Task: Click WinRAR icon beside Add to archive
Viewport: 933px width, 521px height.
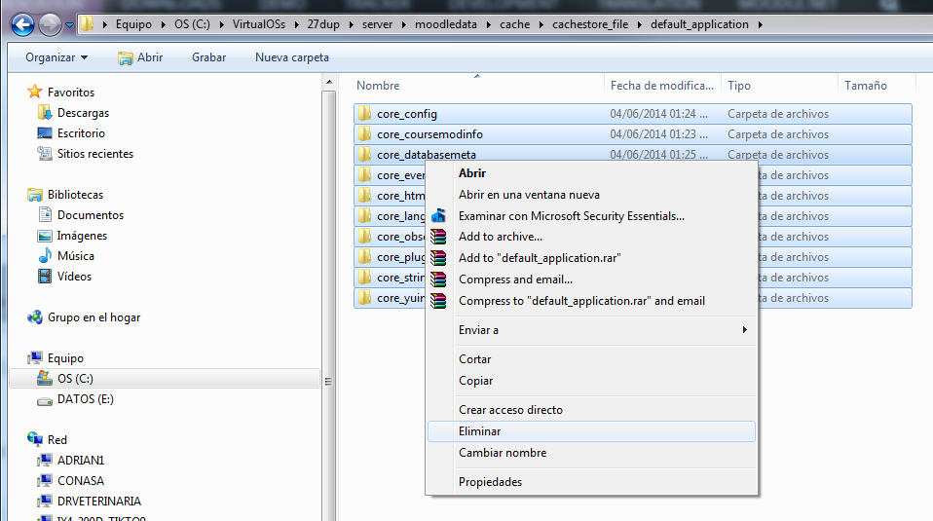Action: (x=438, y=237)
